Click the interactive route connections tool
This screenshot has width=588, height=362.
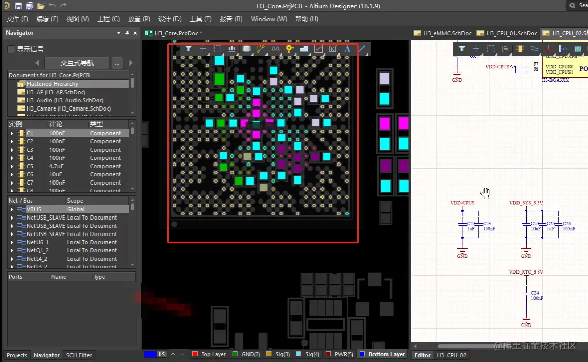pyautogui.click(x=261, y=49)
